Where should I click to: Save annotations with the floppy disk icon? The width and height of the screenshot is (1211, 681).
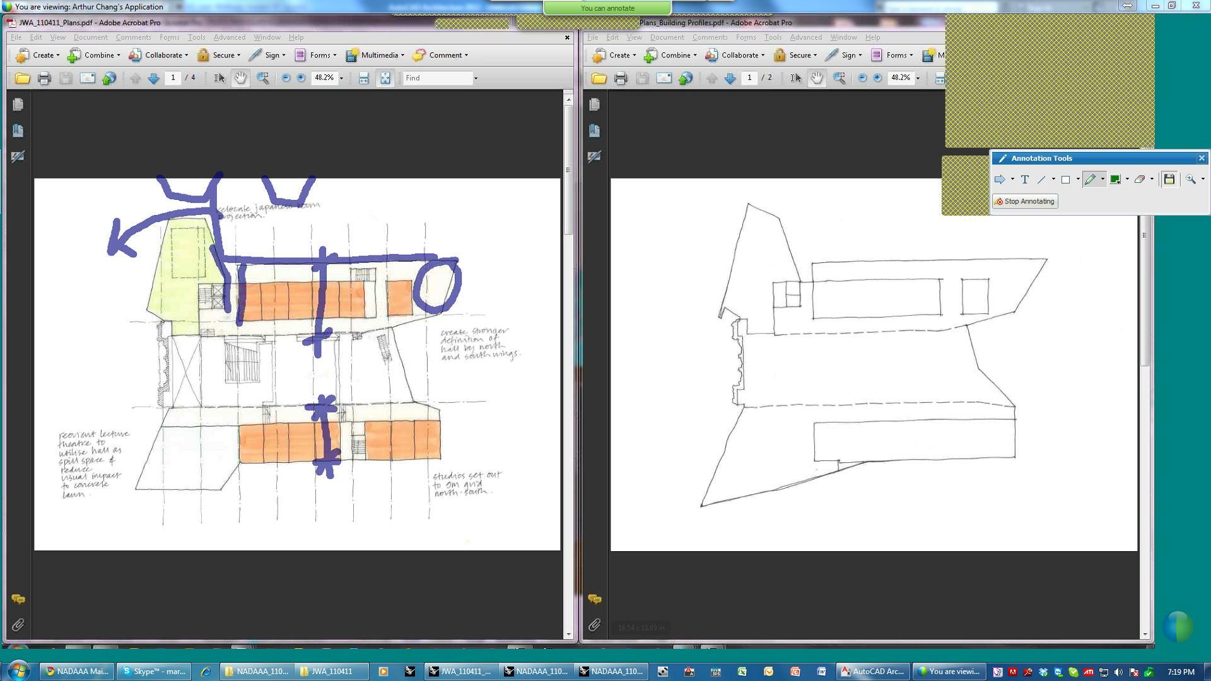coord(1169,180)
